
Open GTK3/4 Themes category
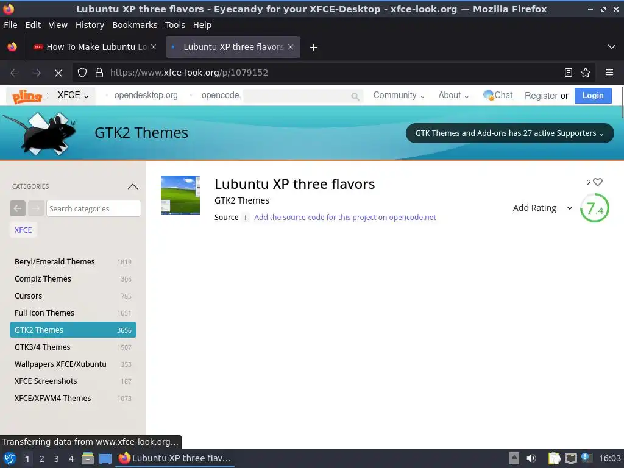click(73, 347)
